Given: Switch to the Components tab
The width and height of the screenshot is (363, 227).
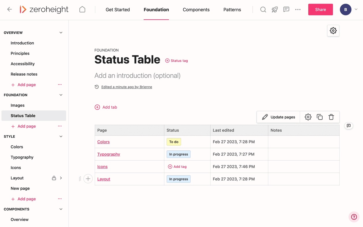Looking at the screenshot, I should point(196,10).
